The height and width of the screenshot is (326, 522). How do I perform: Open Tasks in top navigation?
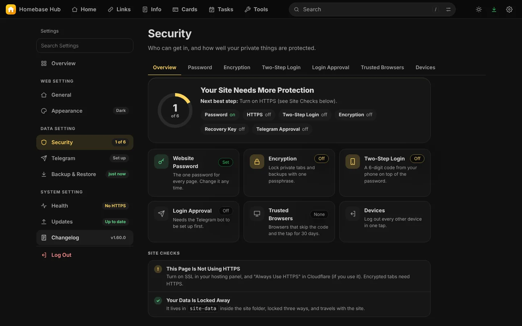(x=221, y=9)
